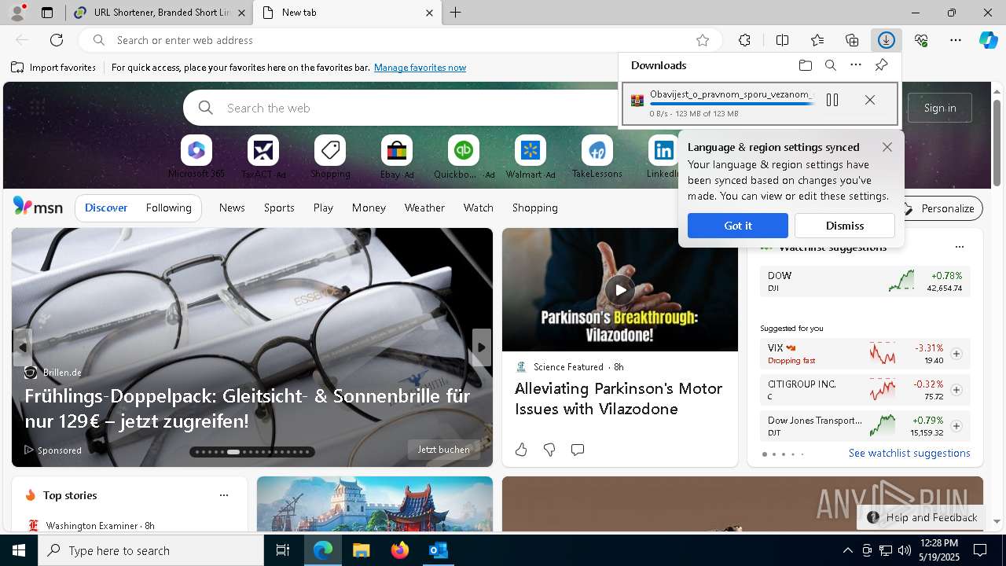Screen dimensions: 1006x566
Task: Open Money menu item
Action: (x=369, y=208)
